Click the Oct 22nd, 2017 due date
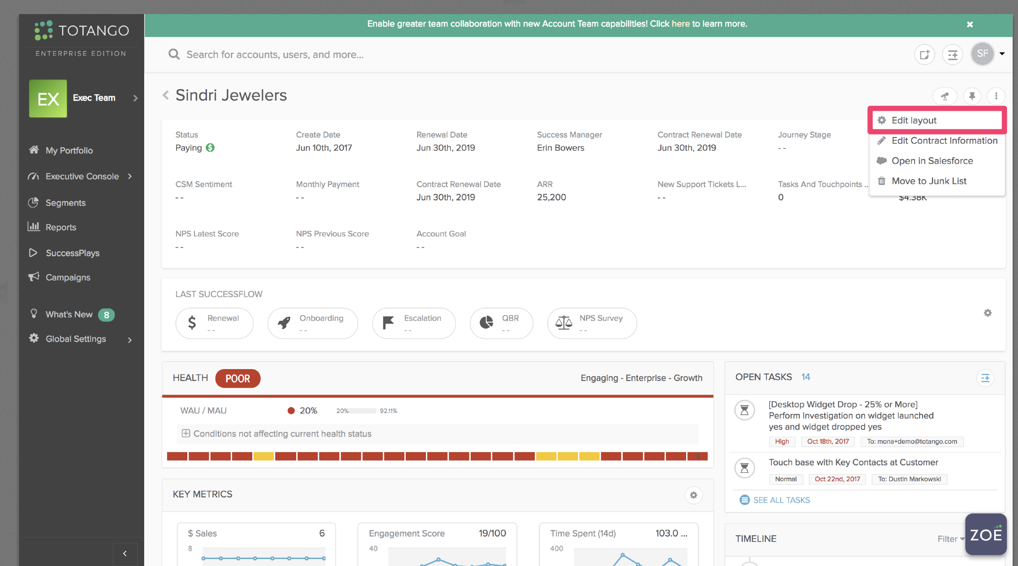 (x=837, y=479)
